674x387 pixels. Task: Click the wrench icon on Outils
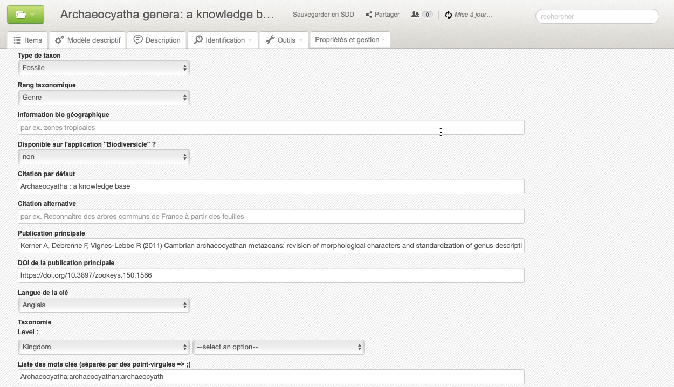(270, 40)
